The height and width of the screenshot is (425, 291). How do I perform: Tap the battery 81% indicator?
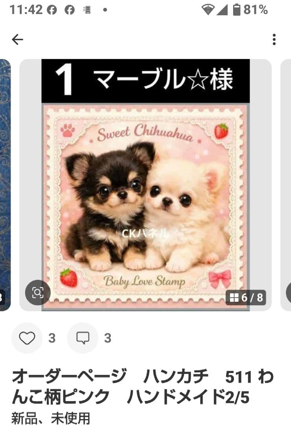[x=250, y=10]
